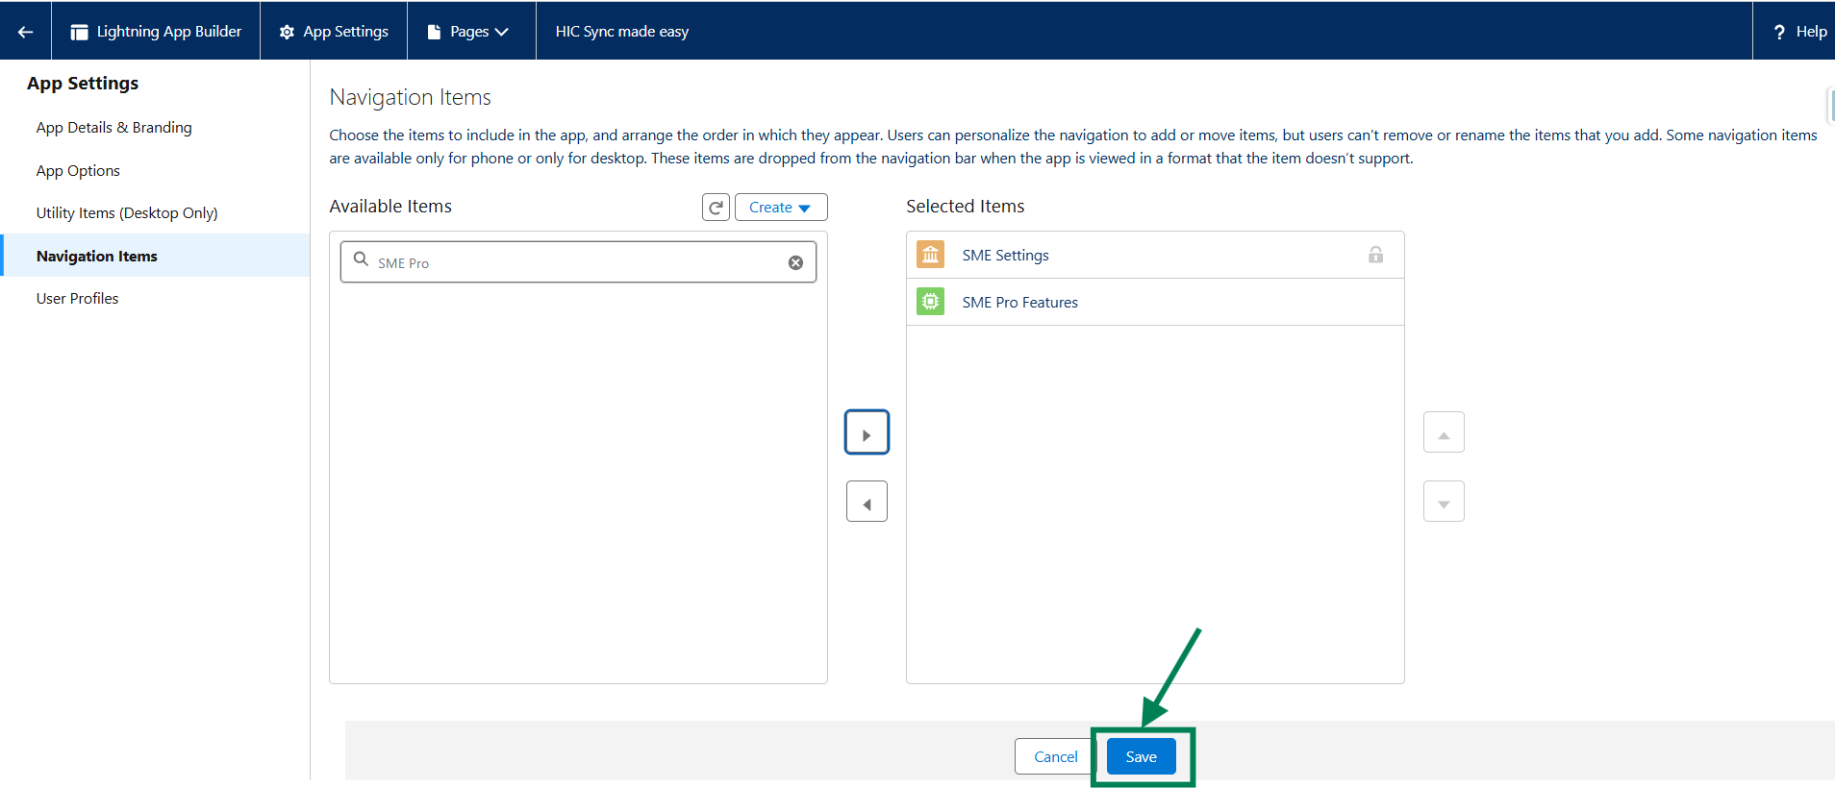Clear the SME Pro search text

click(x=796, y=263)
